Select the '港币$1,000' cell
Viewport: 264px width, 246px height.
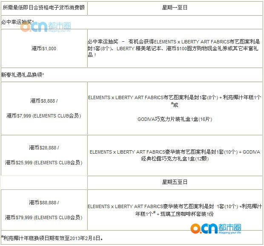tap(44, 49)
